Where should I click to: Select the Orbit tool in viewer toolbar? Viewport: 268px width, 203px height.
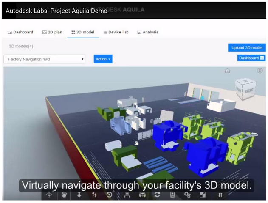click(x=49, y=195)
